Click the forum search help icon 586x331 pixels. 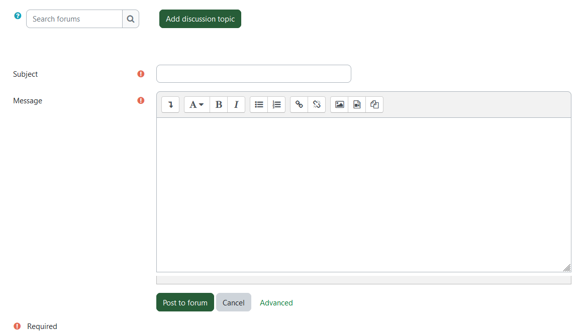[x=18, y=16]
